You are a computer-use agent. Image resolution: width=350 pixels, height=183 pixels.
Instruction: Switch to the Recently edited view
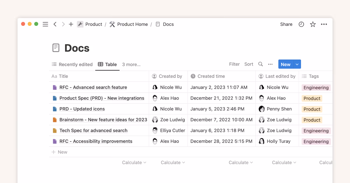pyautogui.click(x=72, y=64)
